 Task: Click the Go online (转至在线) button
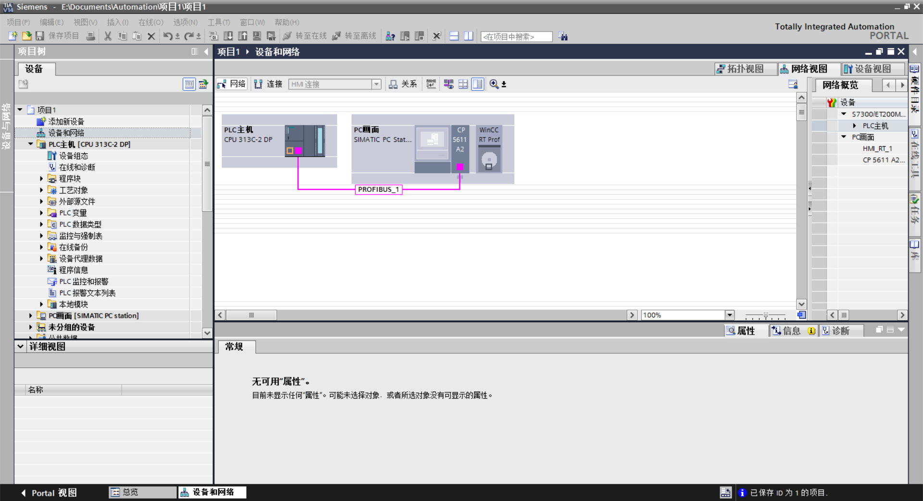[305, 36]
